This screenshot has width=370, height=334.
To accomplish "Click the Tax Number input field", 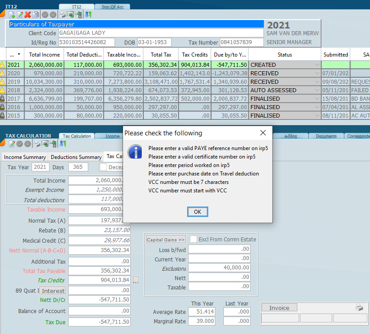I will (x=242, y=42).
